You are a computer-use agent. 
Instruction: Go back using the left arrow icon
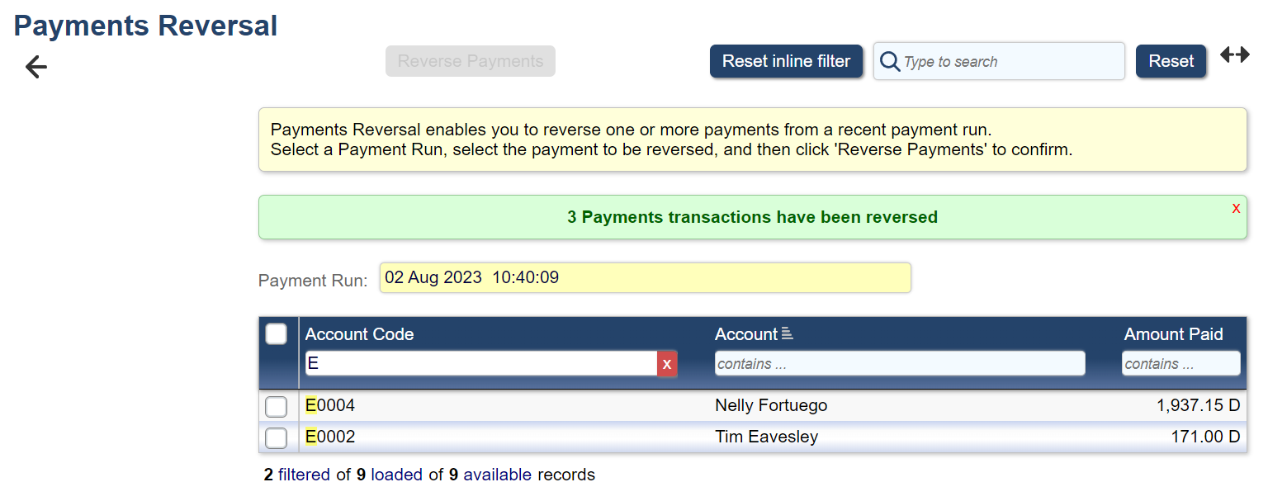(x=36, y=67)
